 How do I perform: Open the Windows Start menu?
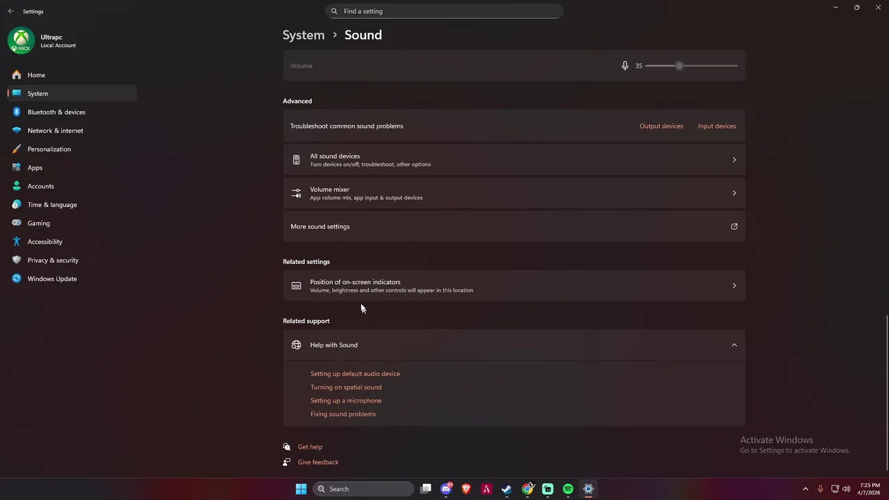(x=301, y=489)
